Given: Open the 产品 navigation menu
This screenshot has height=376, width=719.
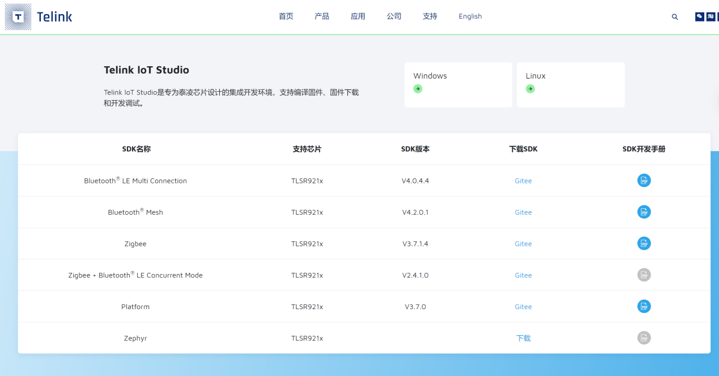Looking at the screenshot, I should (322, 16).
